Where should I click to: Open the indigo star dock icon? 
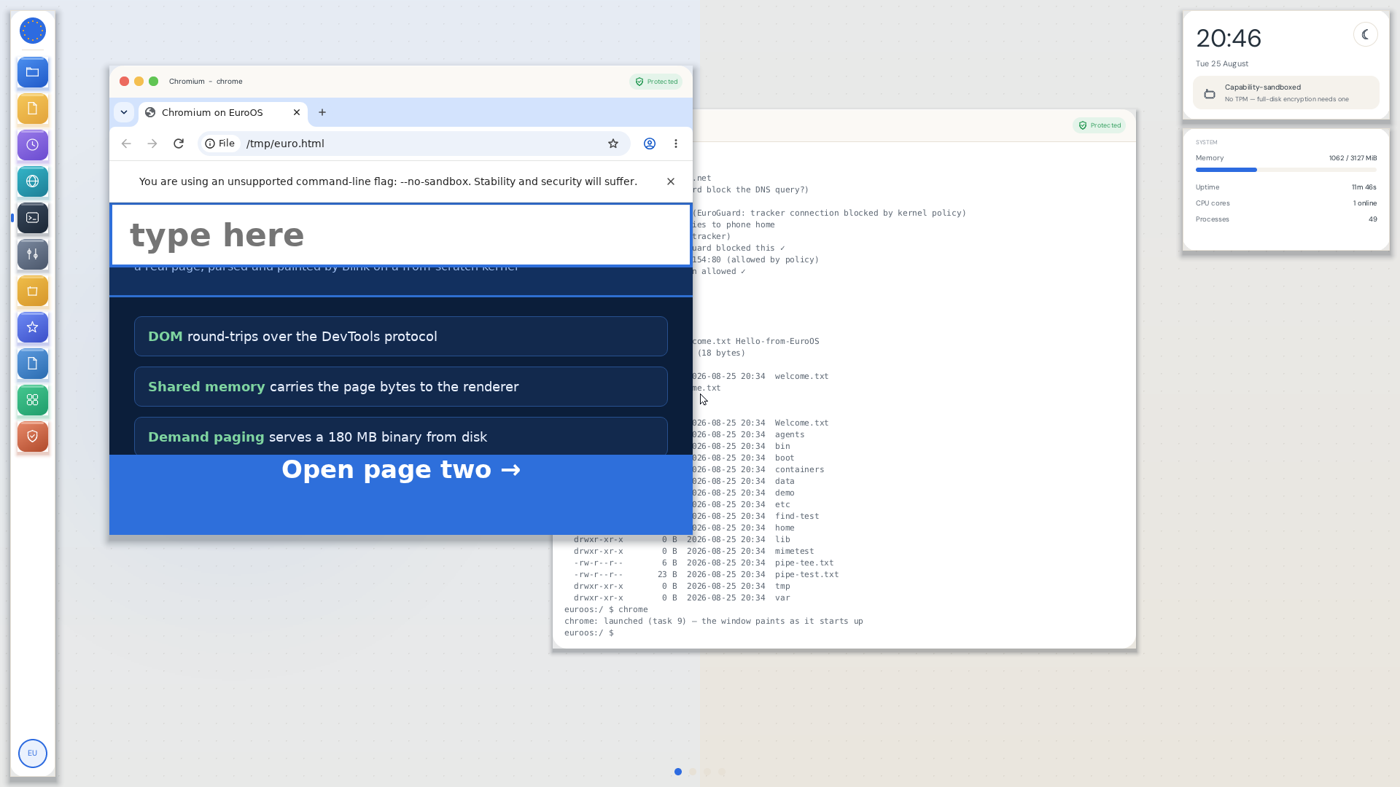33,327
